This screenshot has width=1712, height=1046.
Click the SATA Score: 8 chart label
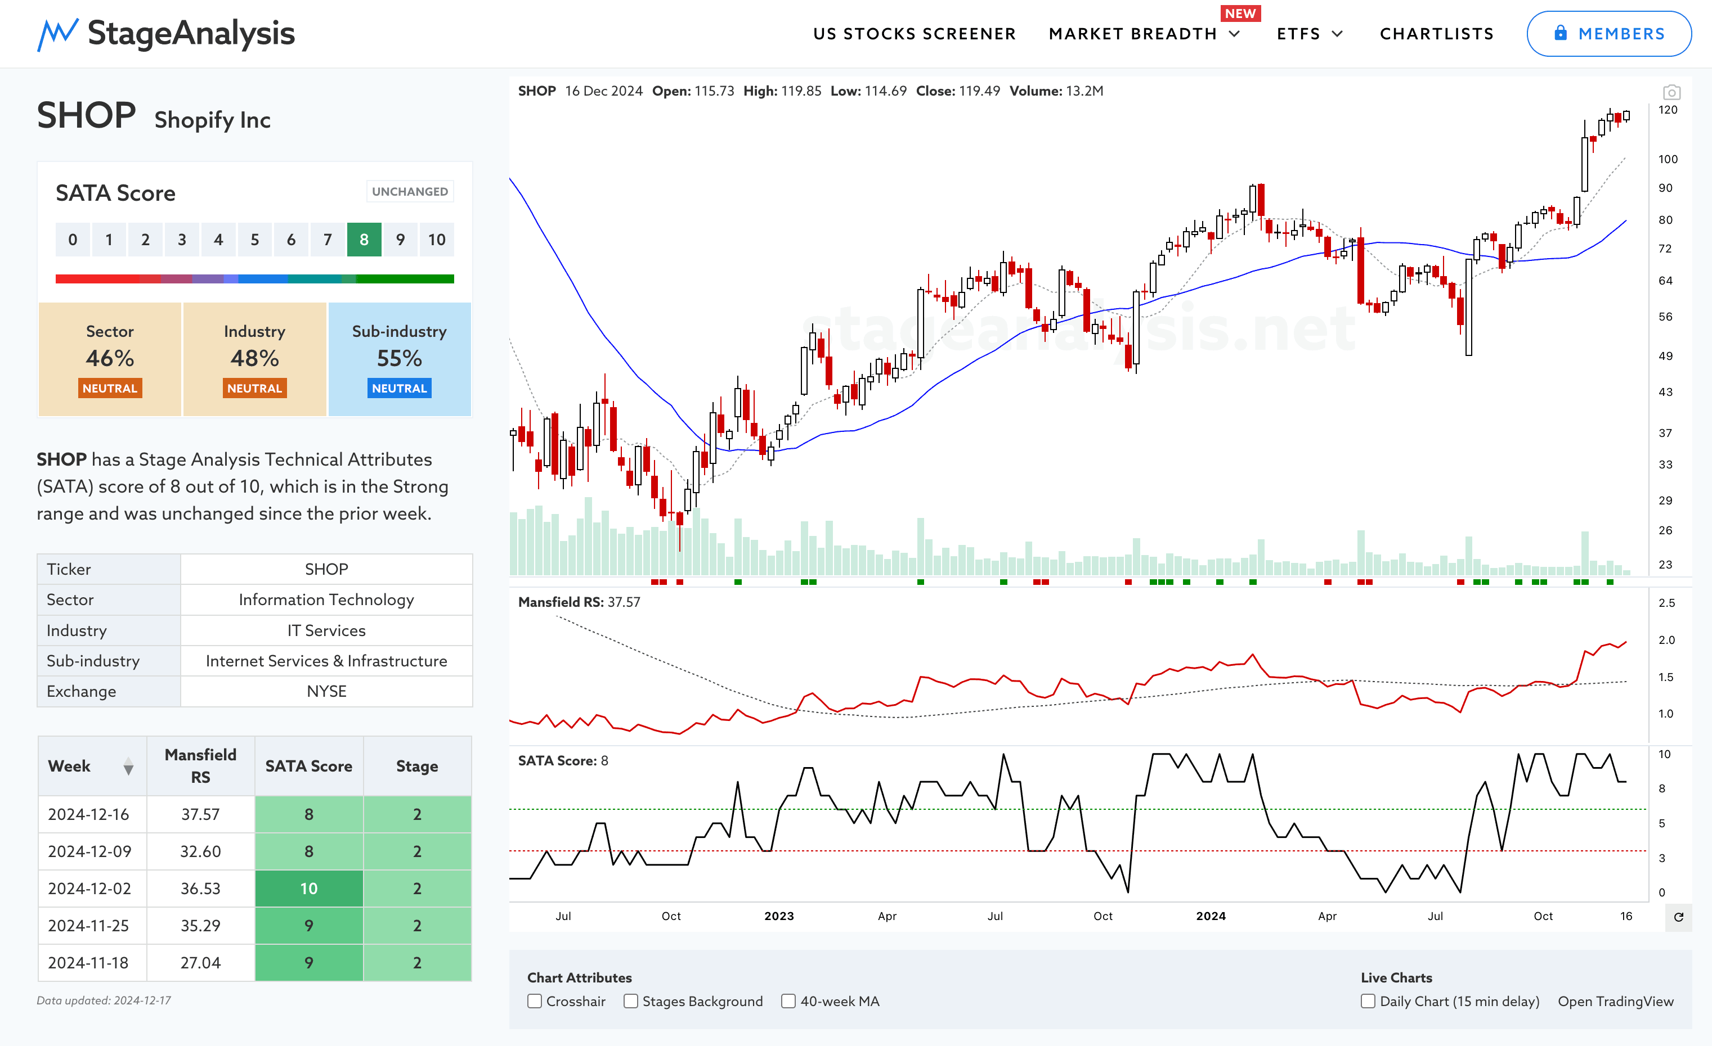[563, 760]
